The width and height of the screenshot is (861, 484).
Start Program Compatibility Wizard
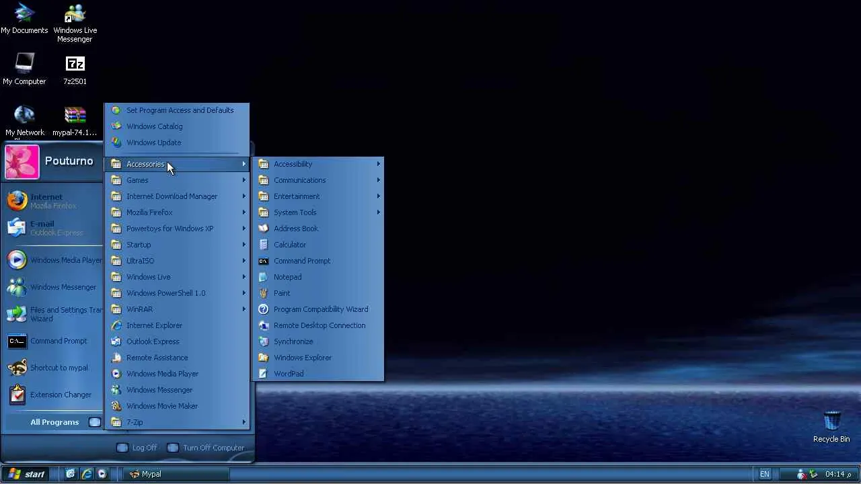318,309
